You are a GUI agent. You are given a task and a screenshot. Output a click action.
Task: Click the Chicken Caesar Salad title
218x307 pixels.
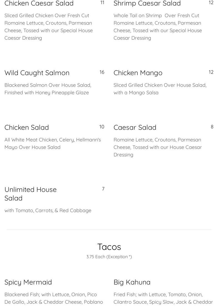point(39,4)
